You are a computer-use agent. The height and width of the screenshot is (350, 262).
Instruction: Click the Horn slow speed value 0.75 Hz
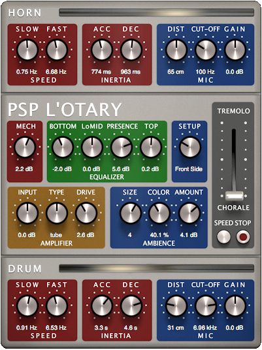(27, 72)
